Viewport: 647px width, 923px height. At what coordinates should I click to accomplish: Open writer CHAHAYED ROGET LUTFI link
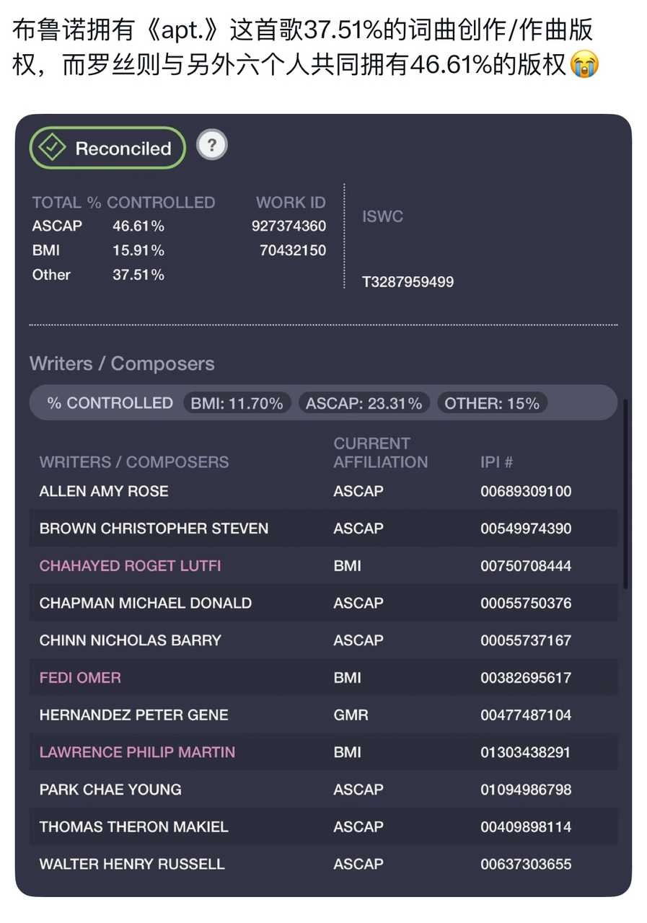pyautogui.click(x=130, y=566)
